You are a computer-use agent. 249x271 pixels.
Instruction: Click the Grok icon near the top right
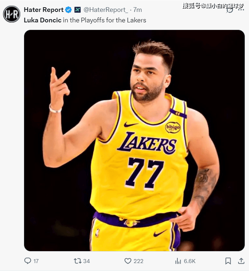pos(230,10)
